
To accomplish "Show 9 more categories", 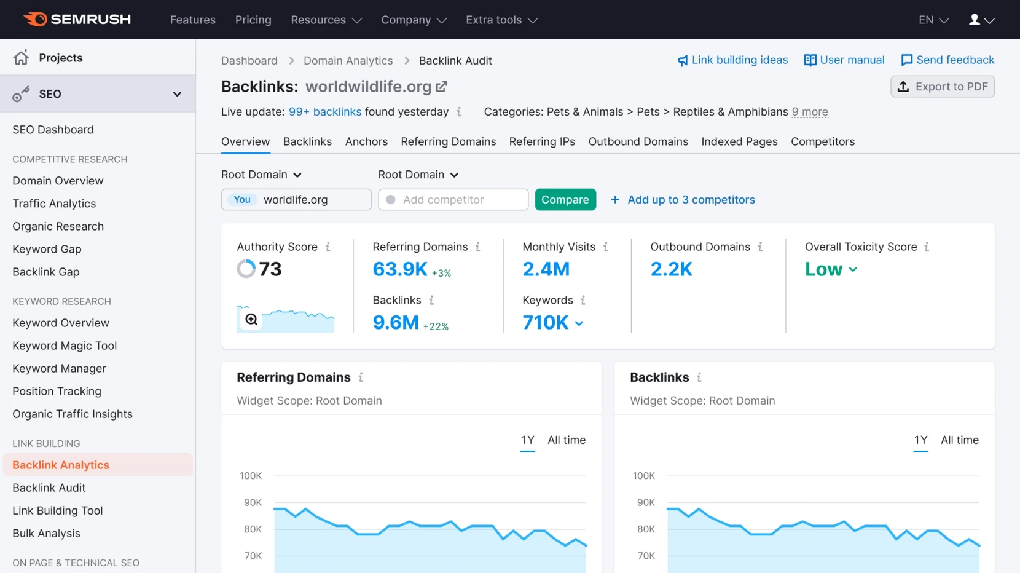I will (x=809, y=112).
